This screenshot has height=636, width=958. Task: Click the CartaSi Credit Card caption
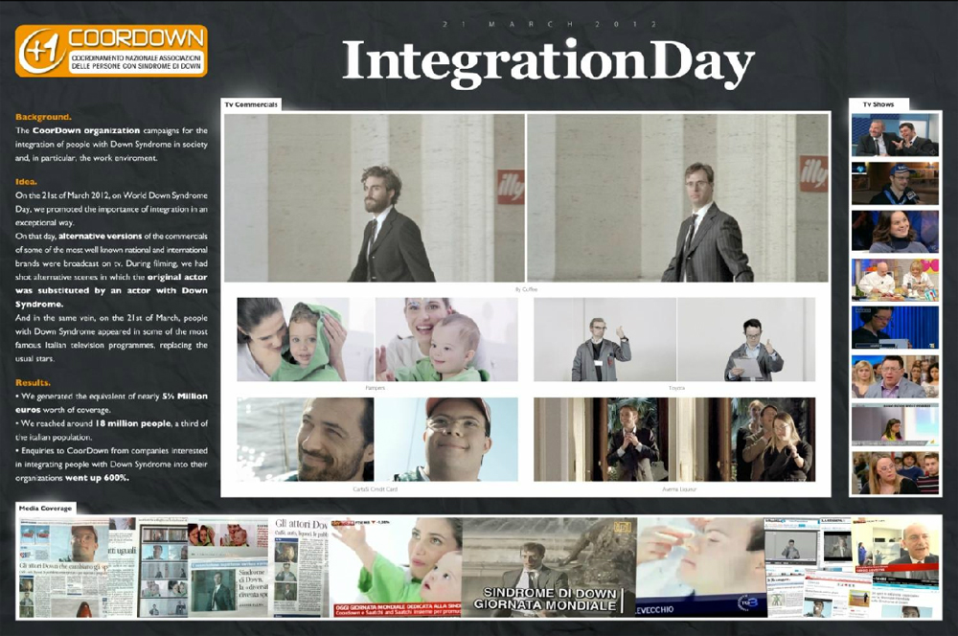click(376, 489)
